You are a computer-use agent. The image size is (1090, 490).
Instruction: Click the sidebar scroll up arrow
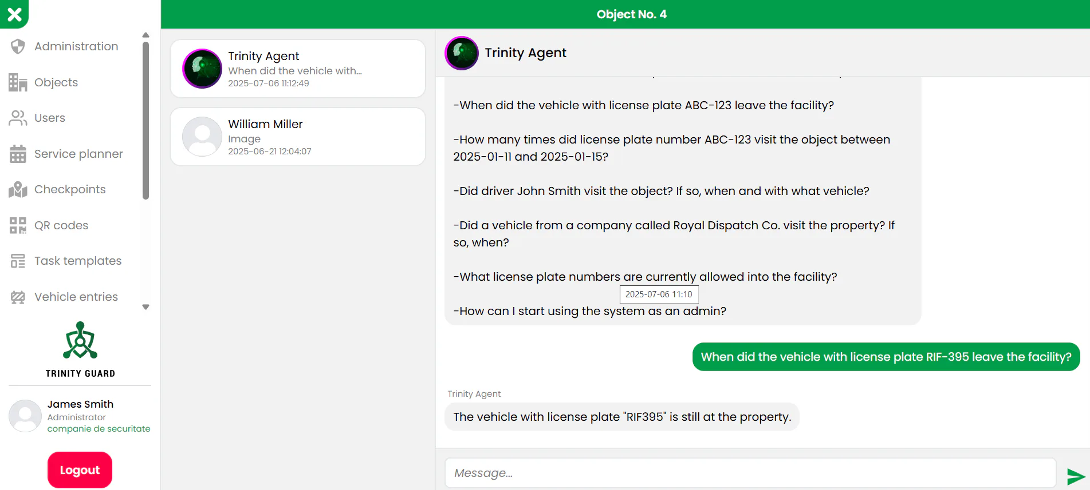pos(145,35)
